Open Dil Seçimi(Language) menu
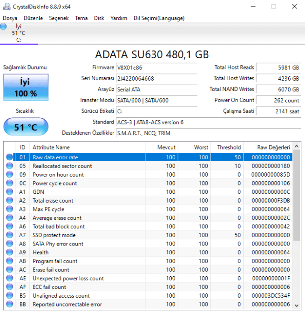This screenshot has width=305, height=313. pos(159,18)
